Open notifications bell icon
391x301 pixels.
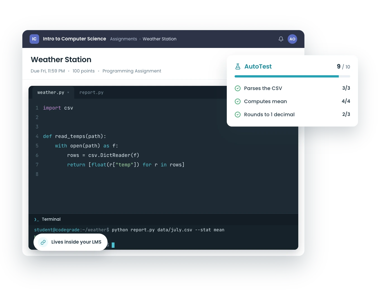click(x=281, y=39)
